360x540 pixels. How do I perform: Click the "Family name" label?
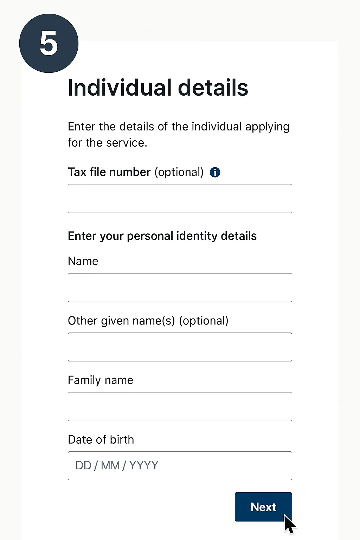point(101,380)
